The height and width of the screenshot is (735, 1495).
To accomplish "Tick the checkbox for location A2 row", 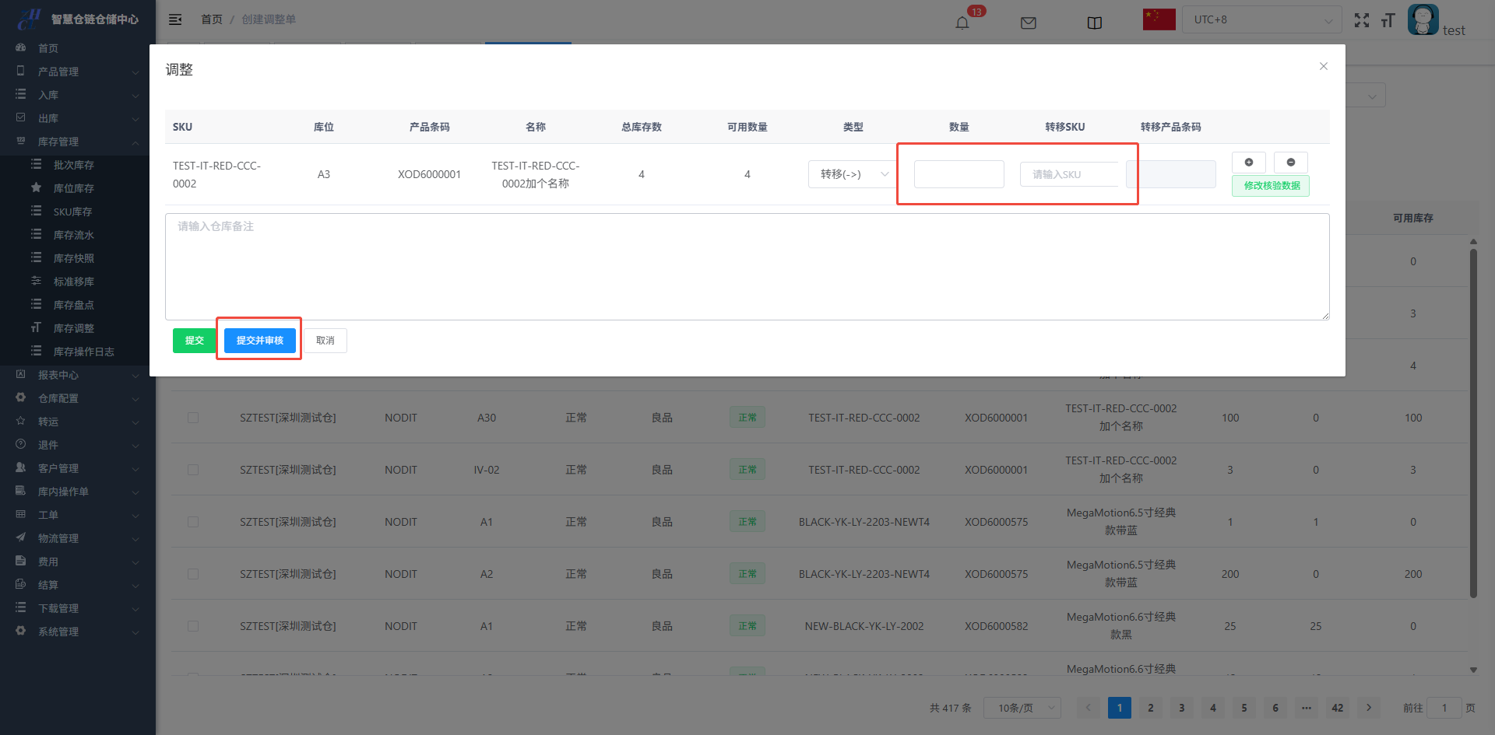I will click(193, 574).
